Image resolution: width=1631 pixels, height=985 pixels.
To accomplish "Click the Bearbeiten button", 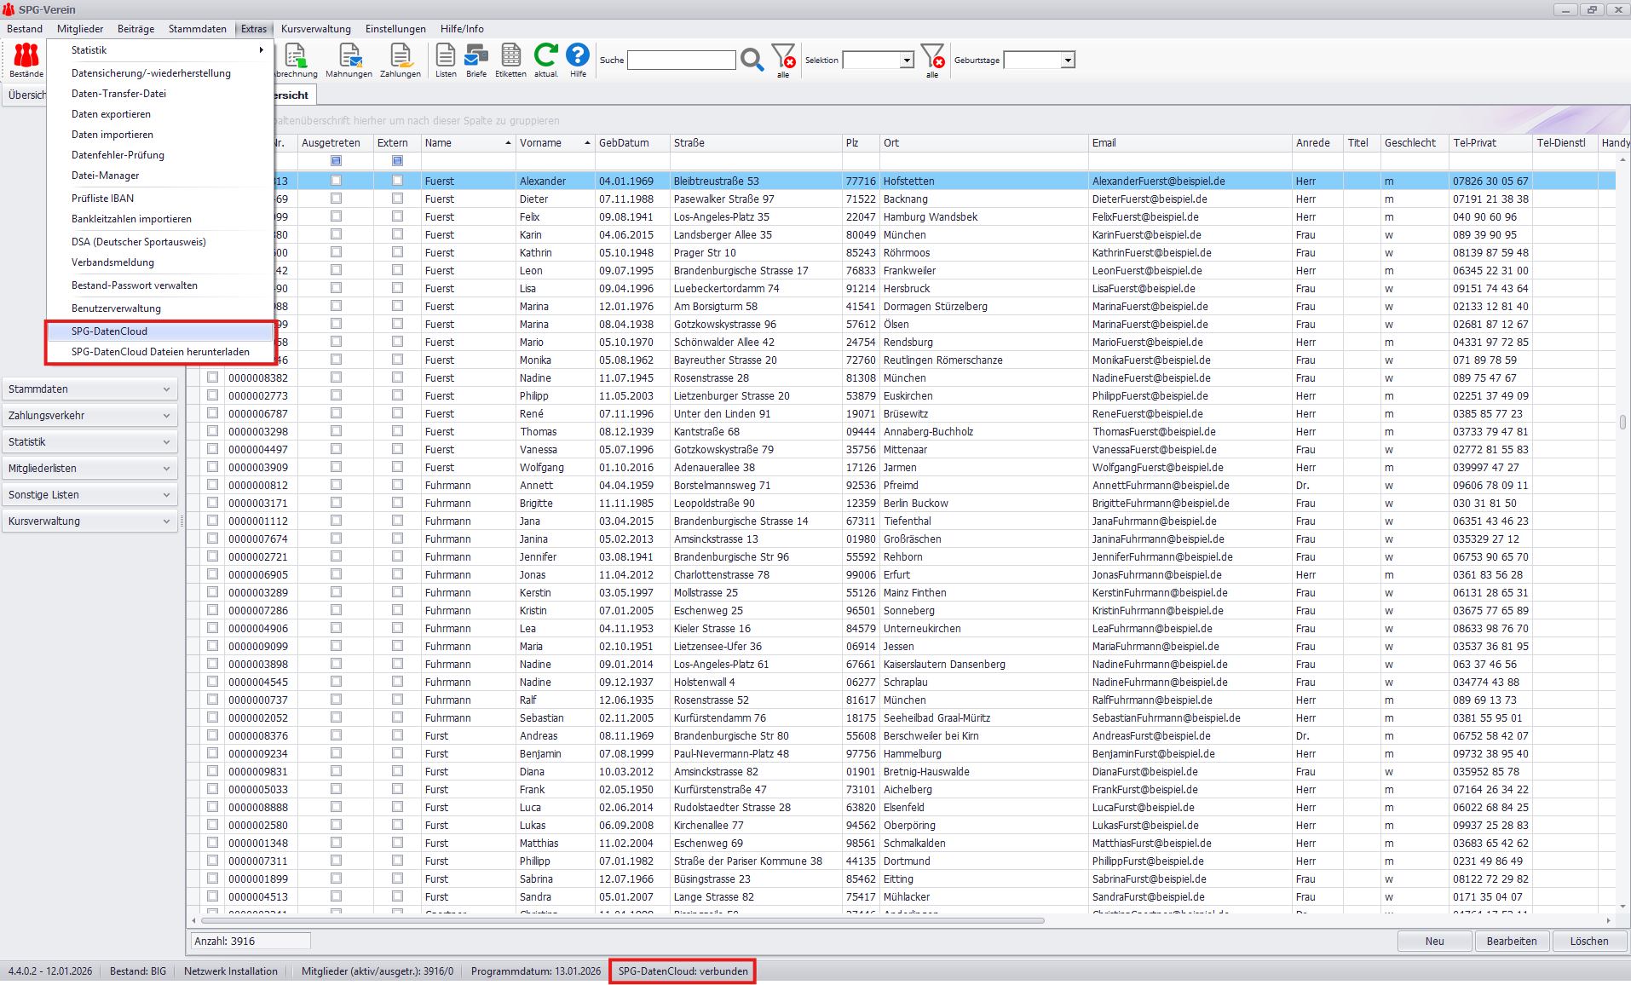I will [x=1512, y=942].
